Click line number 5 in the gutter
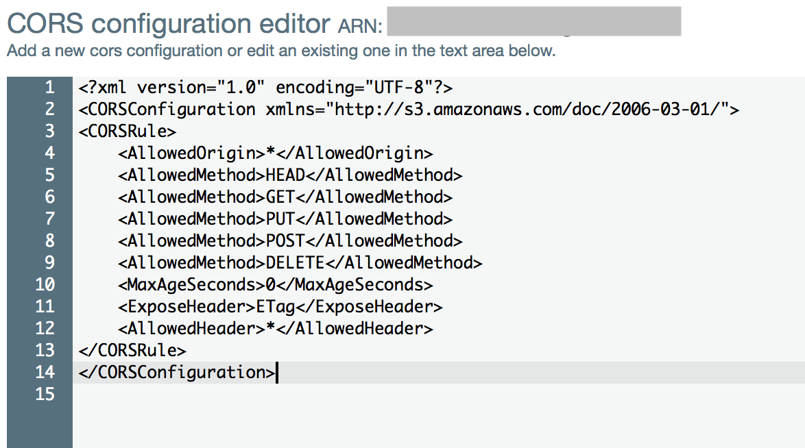 tap(49, 175)
